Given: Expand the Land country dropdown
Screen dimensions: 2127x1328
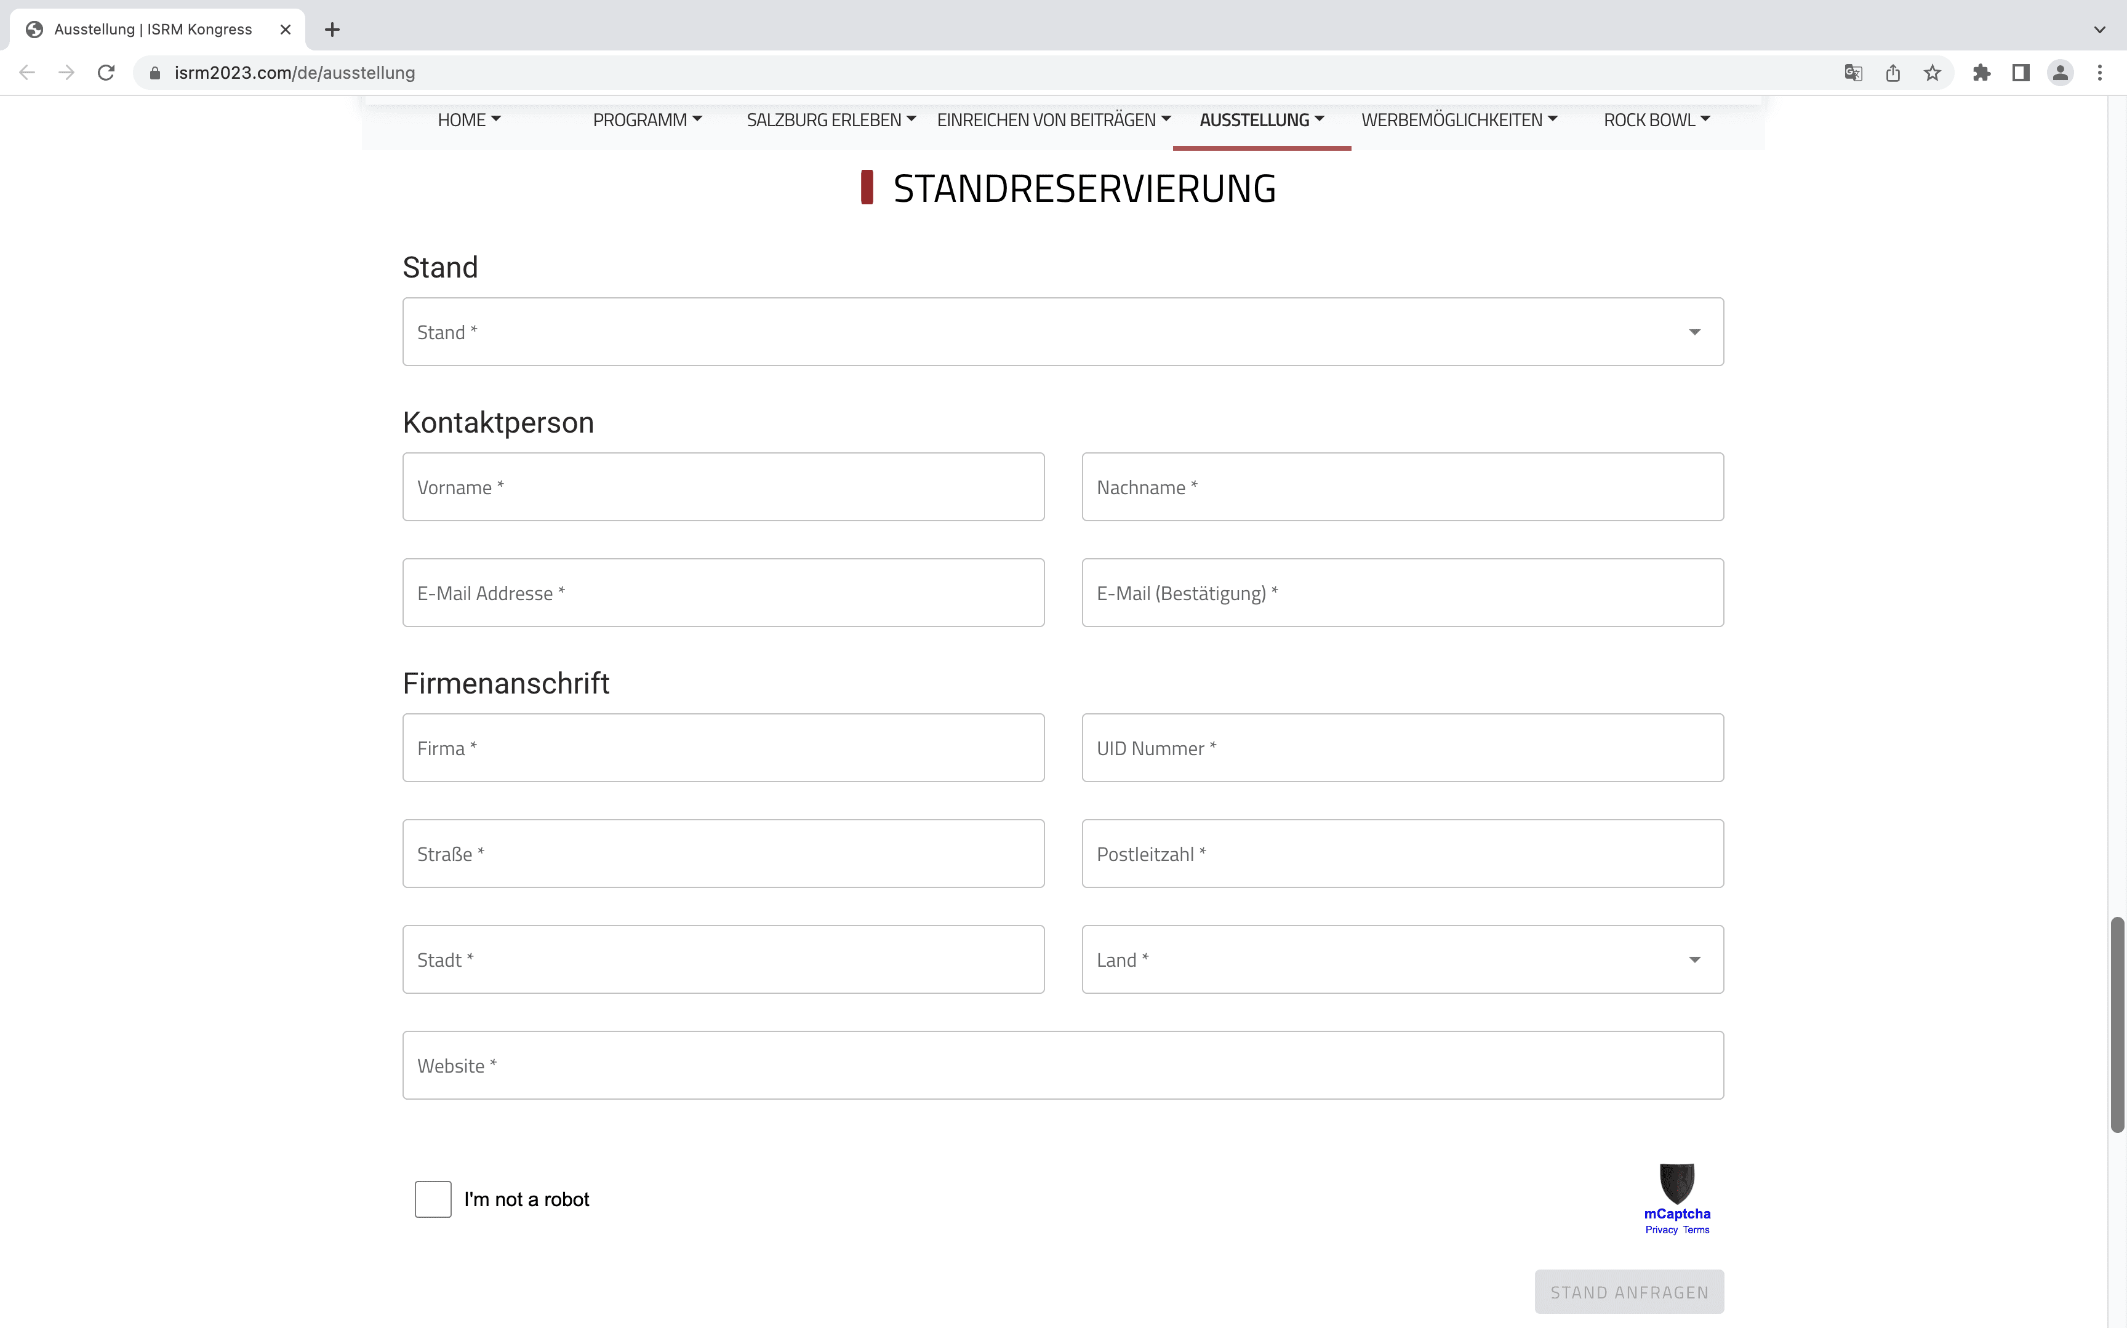Looking at the screenshot, I should pyautogui.click(x=1403, y=959).
